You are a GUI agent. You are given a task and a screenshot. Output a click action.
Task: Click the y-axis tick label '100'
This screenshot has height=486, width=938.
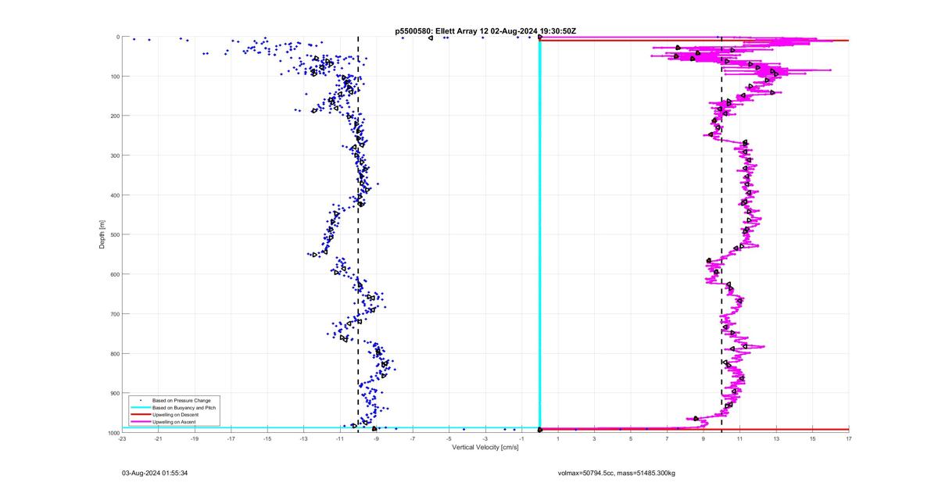click(113, 77)
